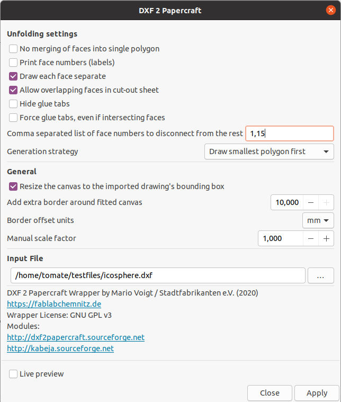Increase extra border value with plus button
The image size is (341, 402).
point(326,202)
